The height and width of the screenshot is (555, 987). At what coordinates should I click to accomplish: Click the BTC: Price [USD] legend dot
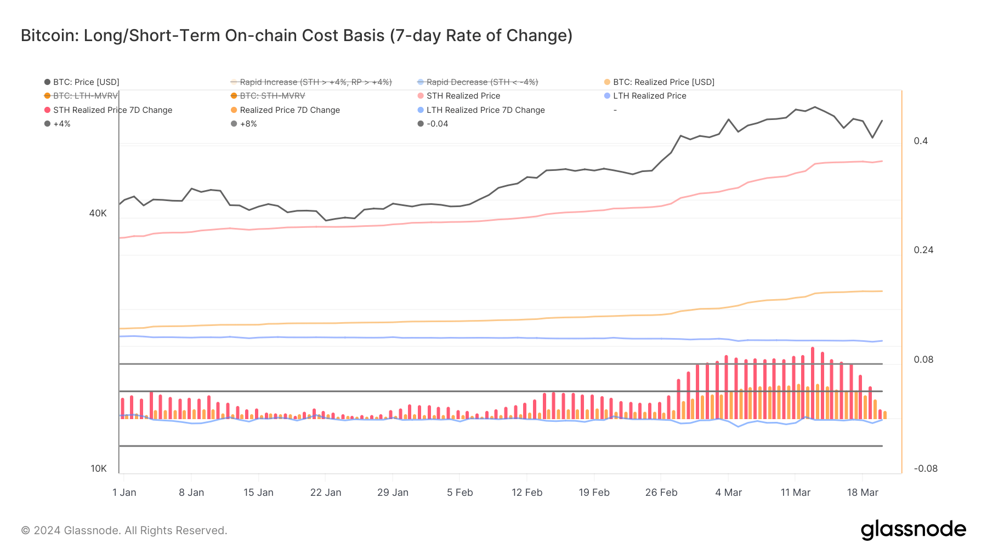pos(47,82)
